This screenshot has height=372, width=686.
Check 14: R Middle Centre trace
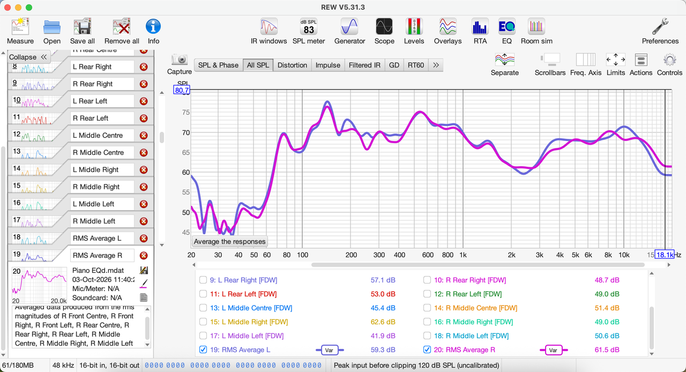[x=427, y=308]
